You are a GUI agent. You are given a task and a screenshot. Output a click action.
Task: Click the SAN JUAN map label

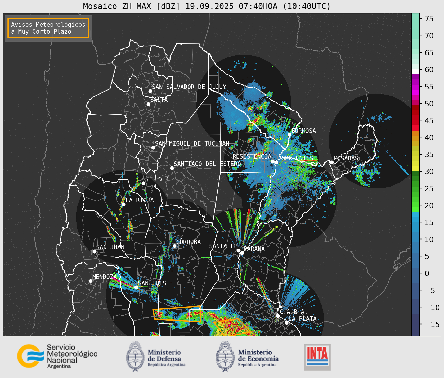(x=110, y=247)
